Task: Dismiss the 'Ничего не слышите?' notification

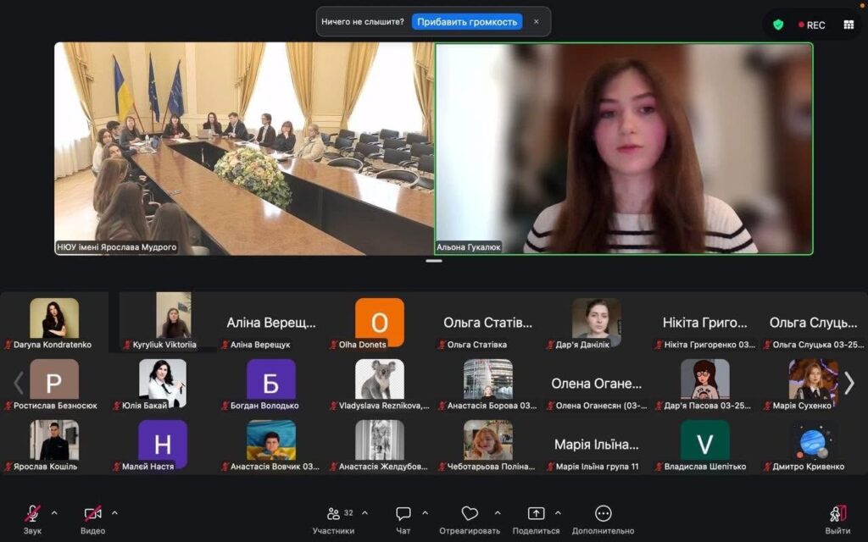Action: point(536,22)
